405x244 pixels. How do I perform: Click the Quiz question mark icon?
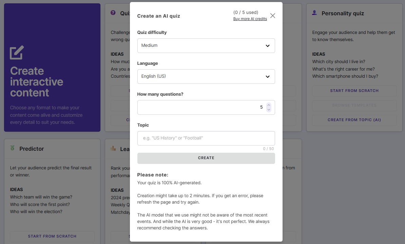pos(113,13)
